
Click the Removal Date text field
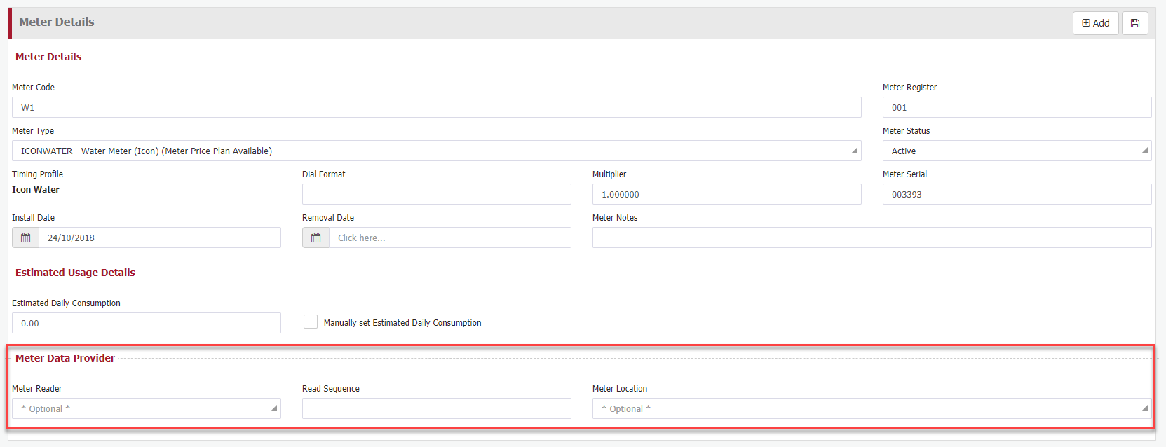click(449, 238)
